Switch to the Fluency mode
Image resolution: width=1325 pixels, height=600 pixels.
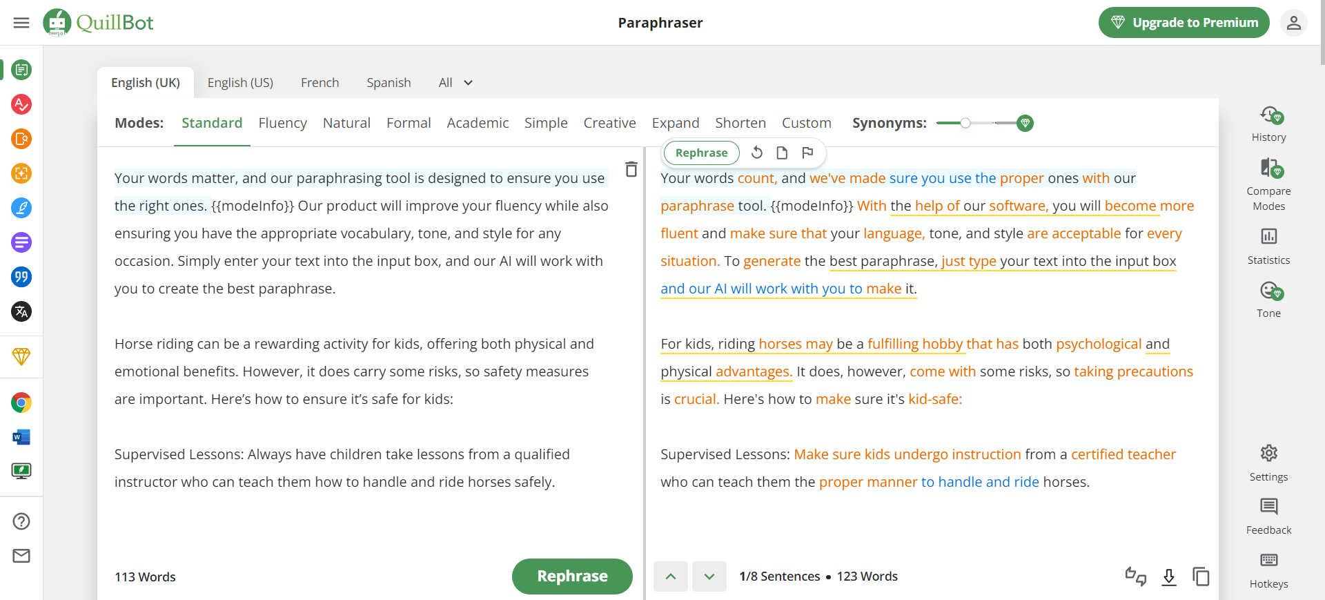coord(282,123)
